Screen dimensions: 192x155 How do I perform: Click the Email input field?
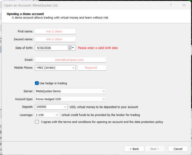(x=71, y=60)
